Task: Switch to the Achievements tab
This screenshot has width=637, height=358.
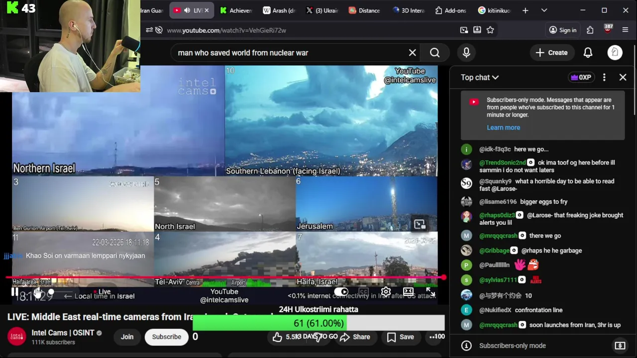Action: 236,10
